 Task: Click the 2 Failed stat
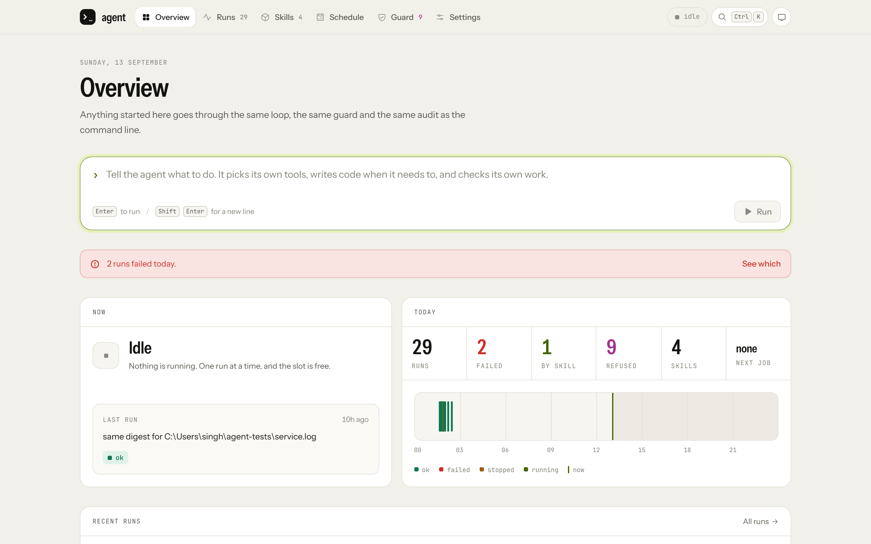(499, 353)
